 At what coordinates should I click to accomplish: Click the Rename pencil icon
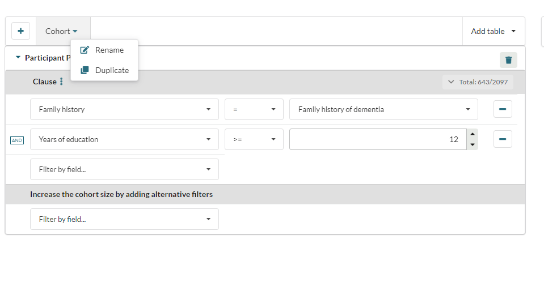85,50
